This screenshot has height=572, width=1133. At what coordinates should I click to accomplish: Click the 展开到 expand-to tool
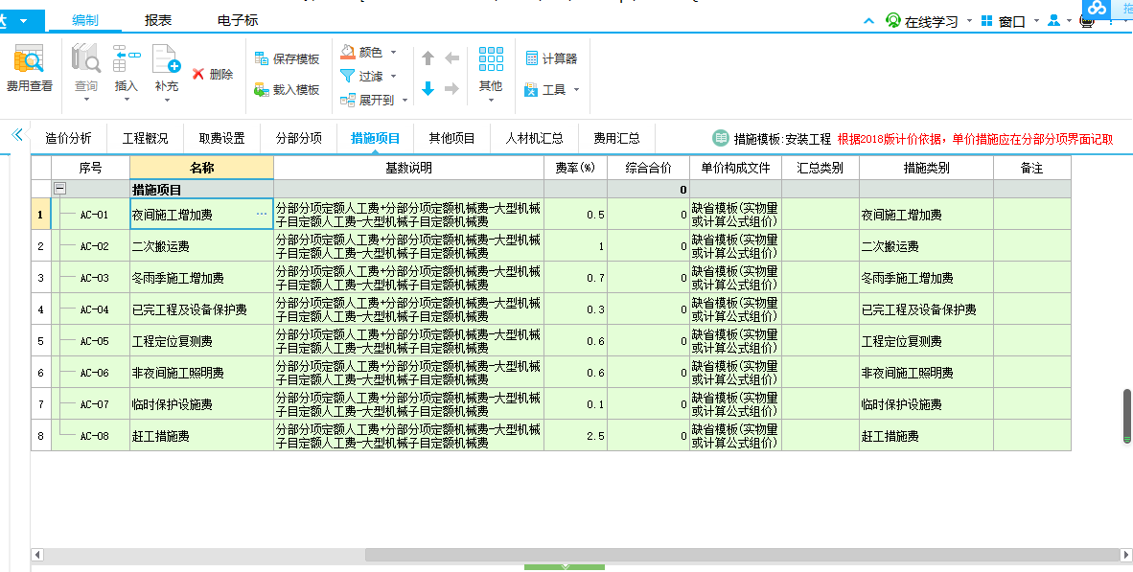pos(367,100)
